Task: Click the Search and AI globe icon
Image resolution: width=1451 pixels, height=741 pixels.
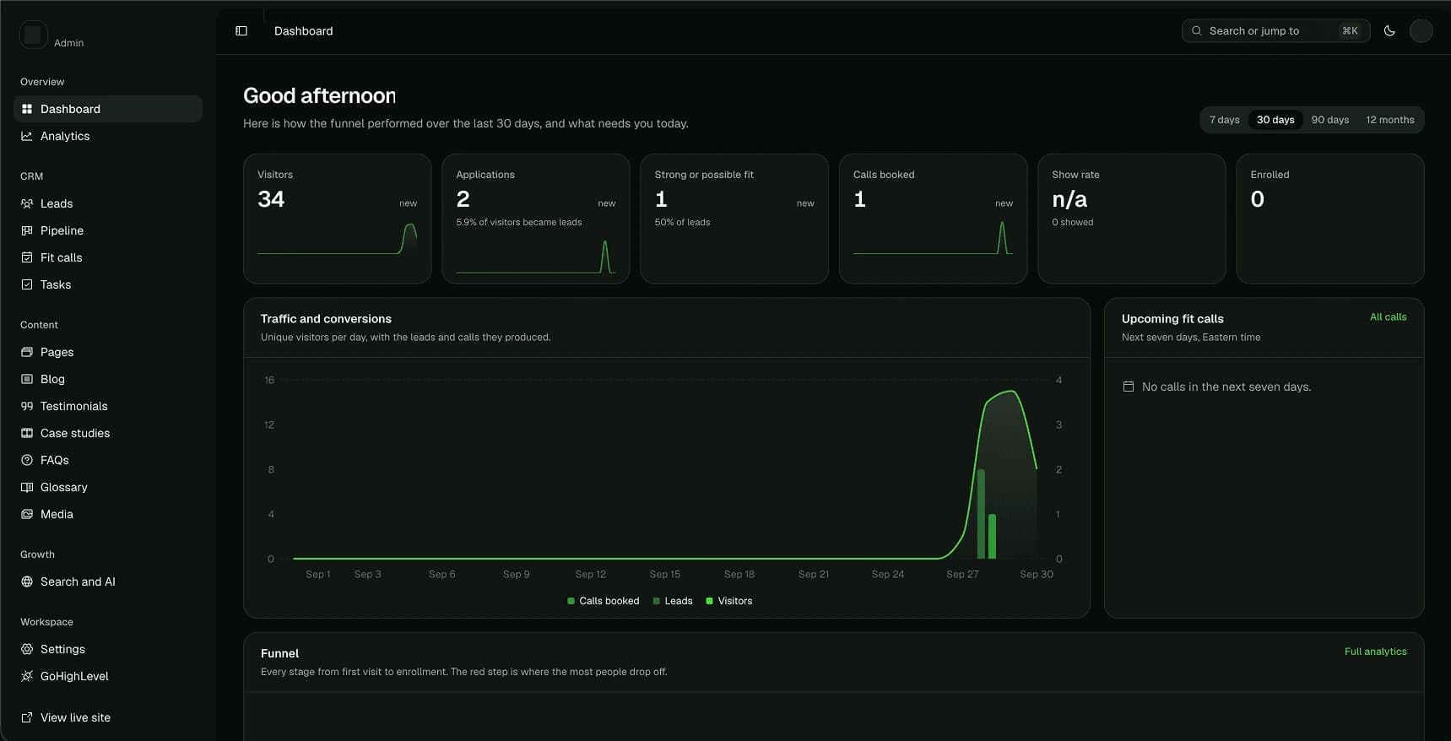Action: click(27, 581)
